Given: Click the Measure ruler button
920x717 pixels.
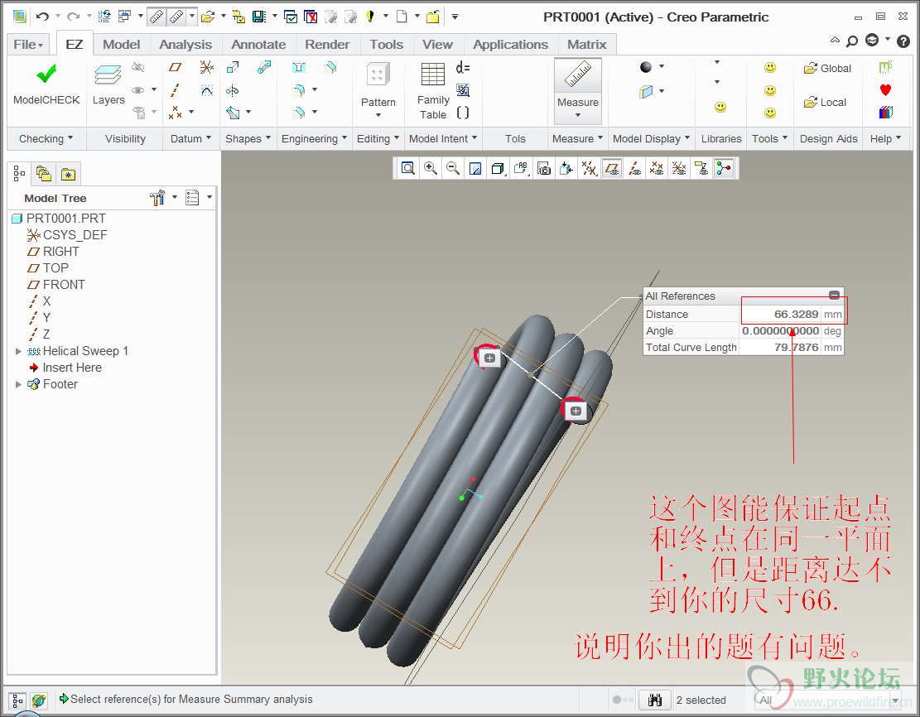Looking at the screenshot, I should [578, 75].
